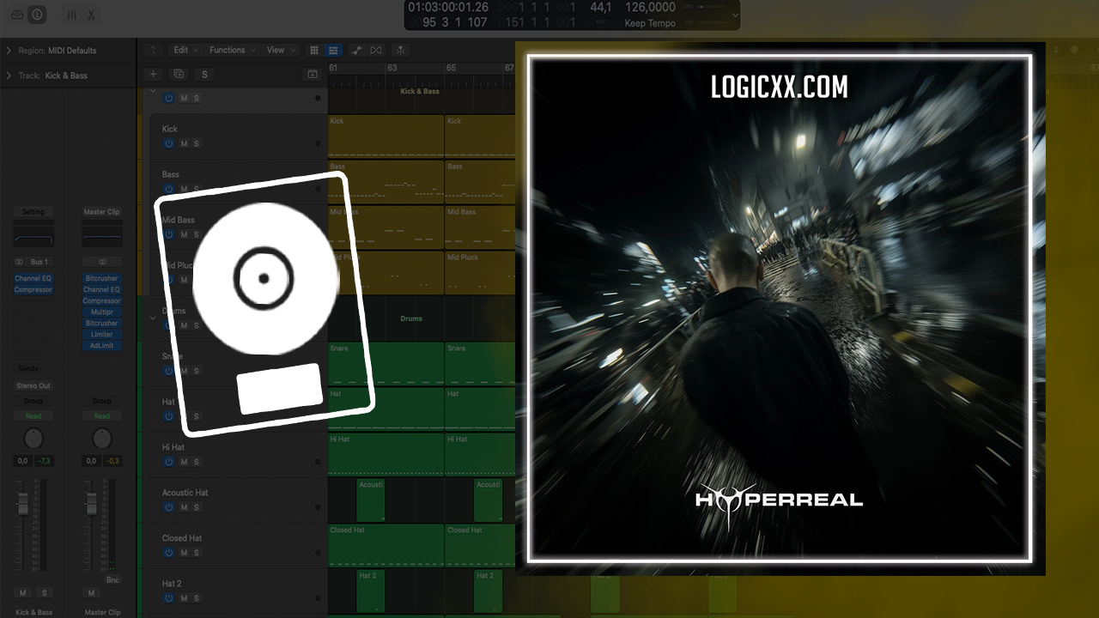Mute the Kick track

pyautogui.click(x=184, y=143)
